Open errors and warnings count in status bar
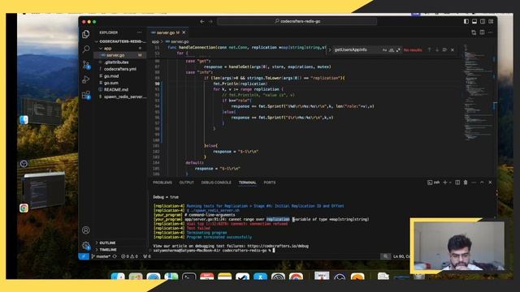The height and width of the screenshot is (292, 520). tap(130, 256)
